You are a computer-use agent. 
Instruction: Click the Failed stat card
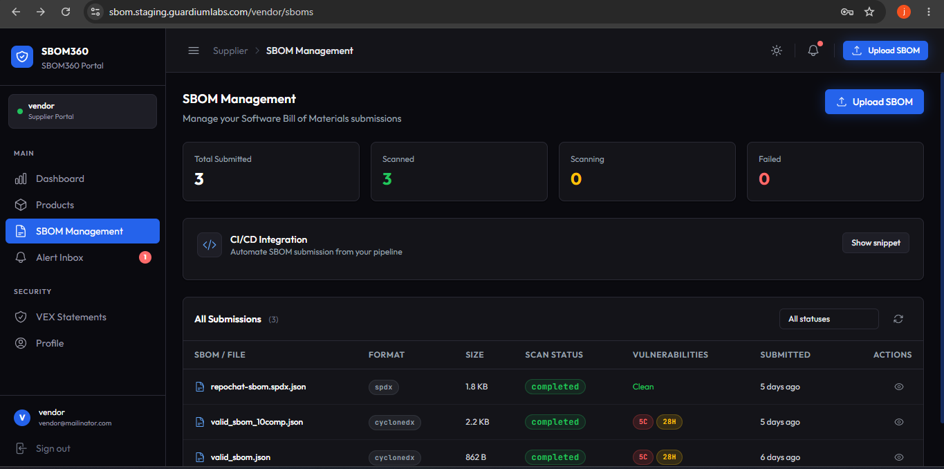[x=835, y=172]
